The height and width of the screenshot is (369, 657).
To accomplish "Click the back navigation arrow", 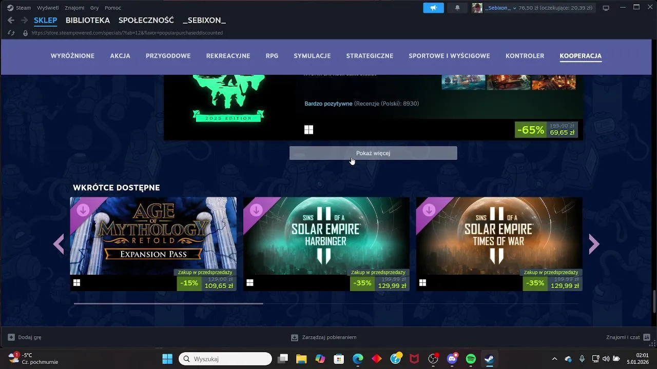I will [11, 20].
